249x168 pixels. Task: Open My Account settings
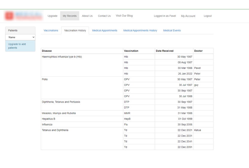point(188,16)
